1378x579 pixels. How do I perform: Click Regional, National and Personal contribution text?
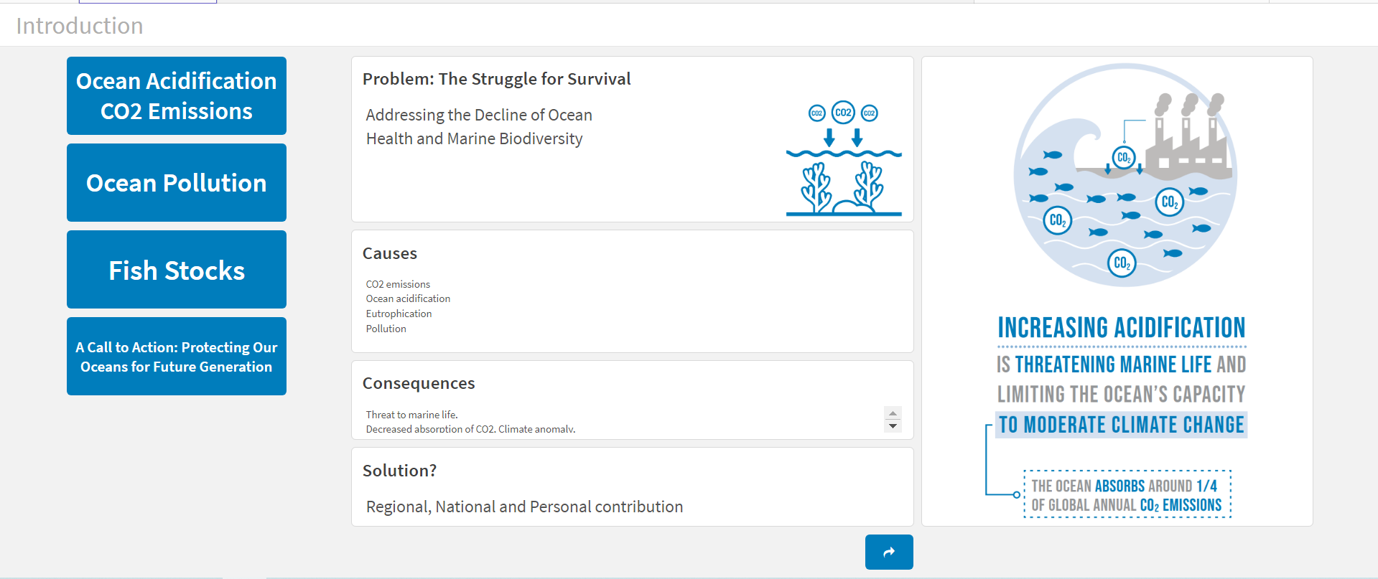tap(524, 507)
